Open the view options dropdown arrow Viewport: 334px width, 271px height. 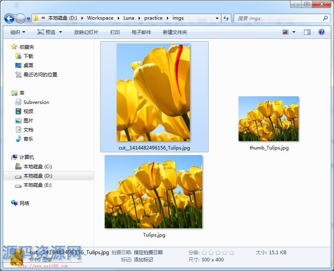(294, 32)
